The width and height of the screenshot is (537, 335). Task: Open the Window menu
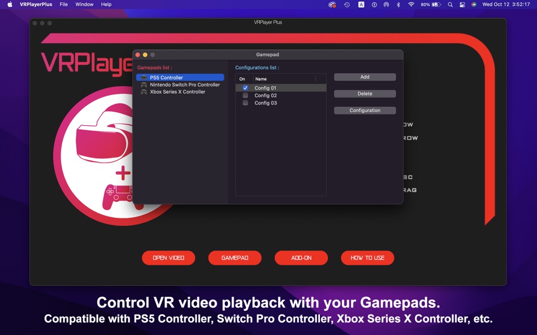84,5
